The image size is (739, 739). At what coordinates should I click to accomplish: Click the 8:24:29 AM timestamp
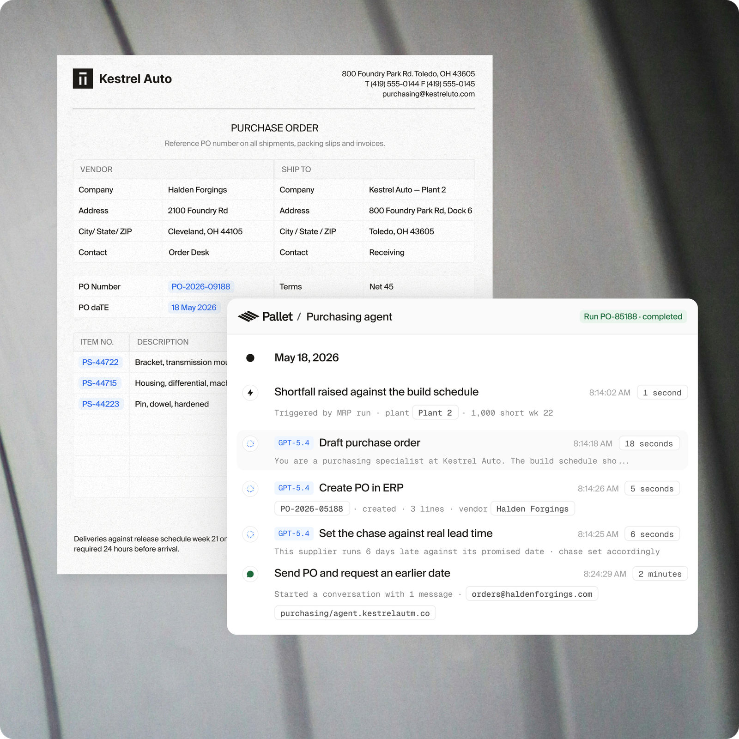point(605,574)
